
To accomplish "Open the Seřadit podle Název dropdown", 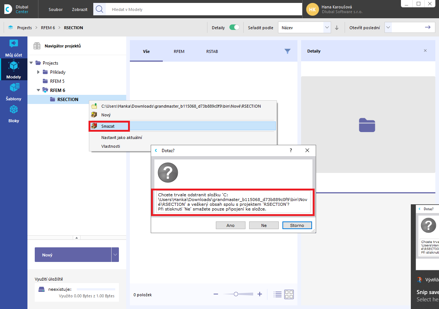I will 304,27.
